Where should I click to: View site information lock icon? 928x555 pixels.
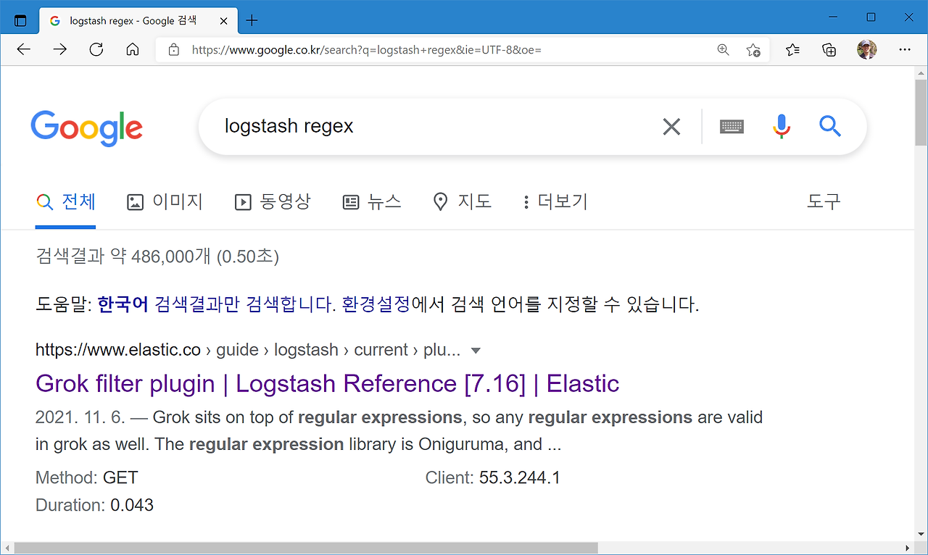pos(173,49)
